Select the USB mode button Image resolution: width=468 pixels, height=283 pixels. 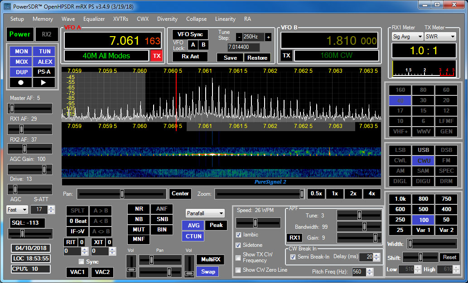pyautogui.click(x=423, y=150)
